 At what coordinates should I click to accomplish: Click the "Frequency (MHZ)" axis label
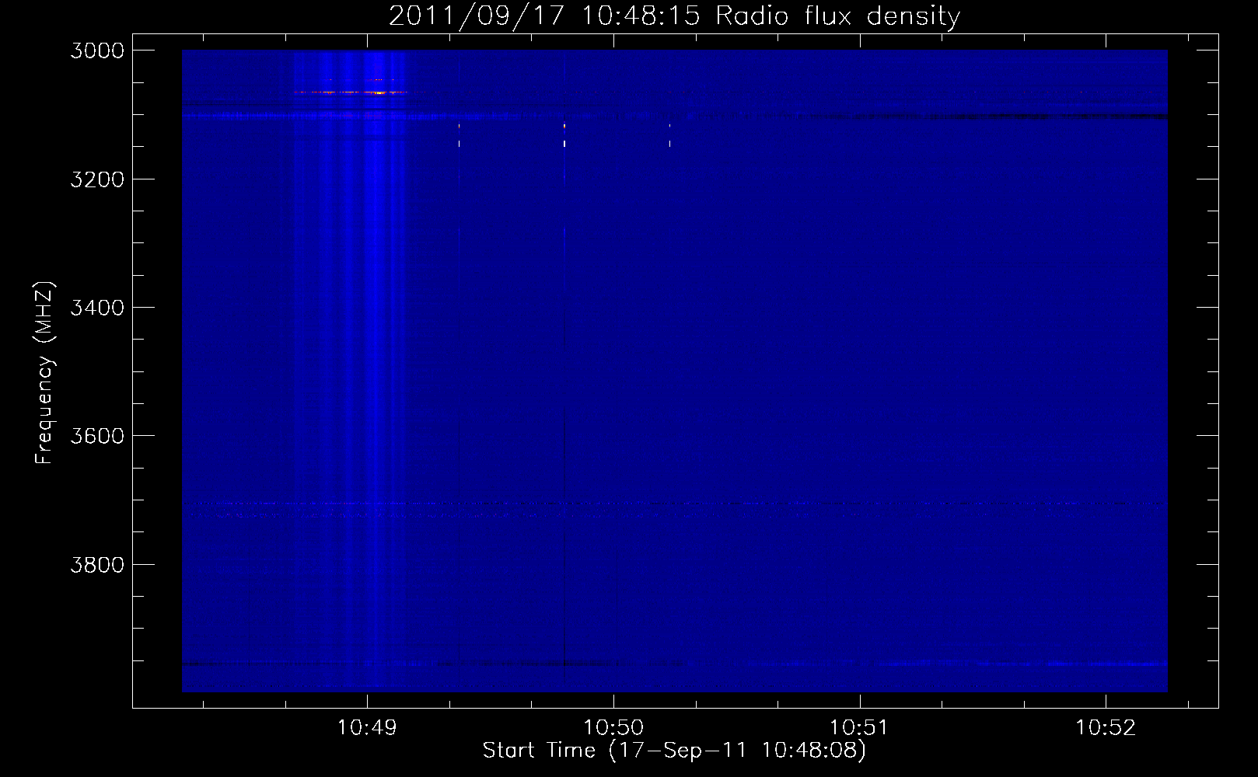[44, 373]
